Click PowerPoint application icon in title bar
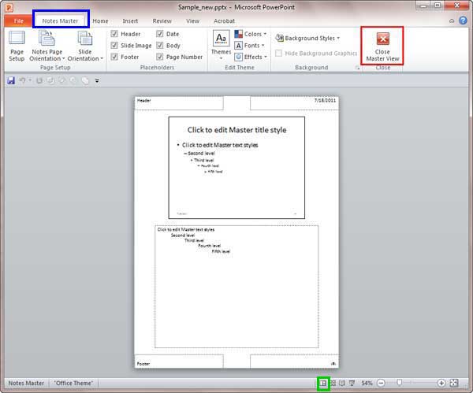The width and height of the screenshot is (473, 393). (9, 7)
